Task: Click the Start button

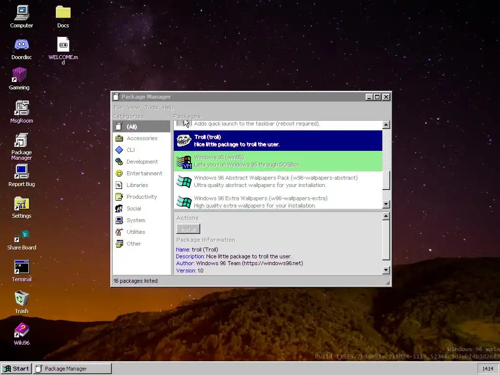Action: (16, 369)
